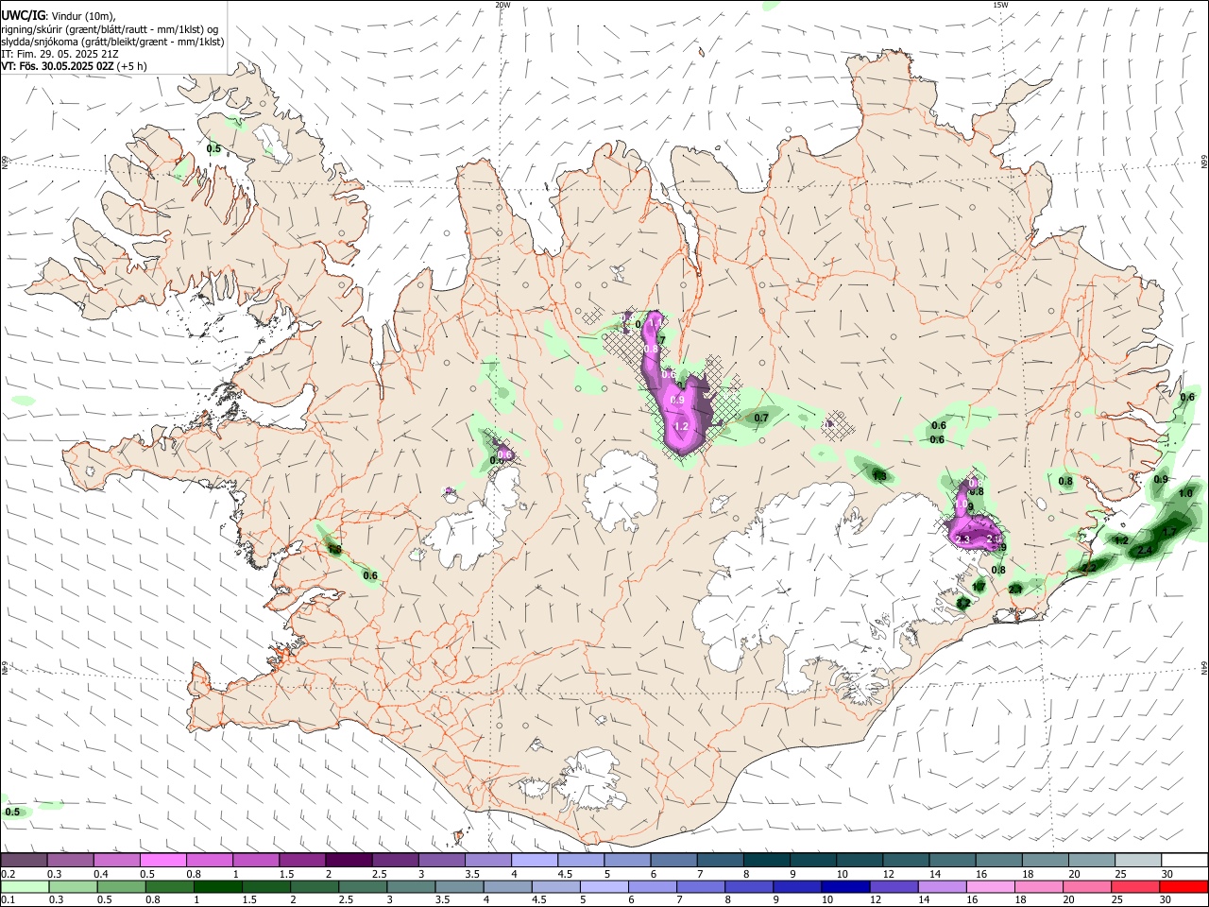Click the 20W longitude label

point(502,5)
